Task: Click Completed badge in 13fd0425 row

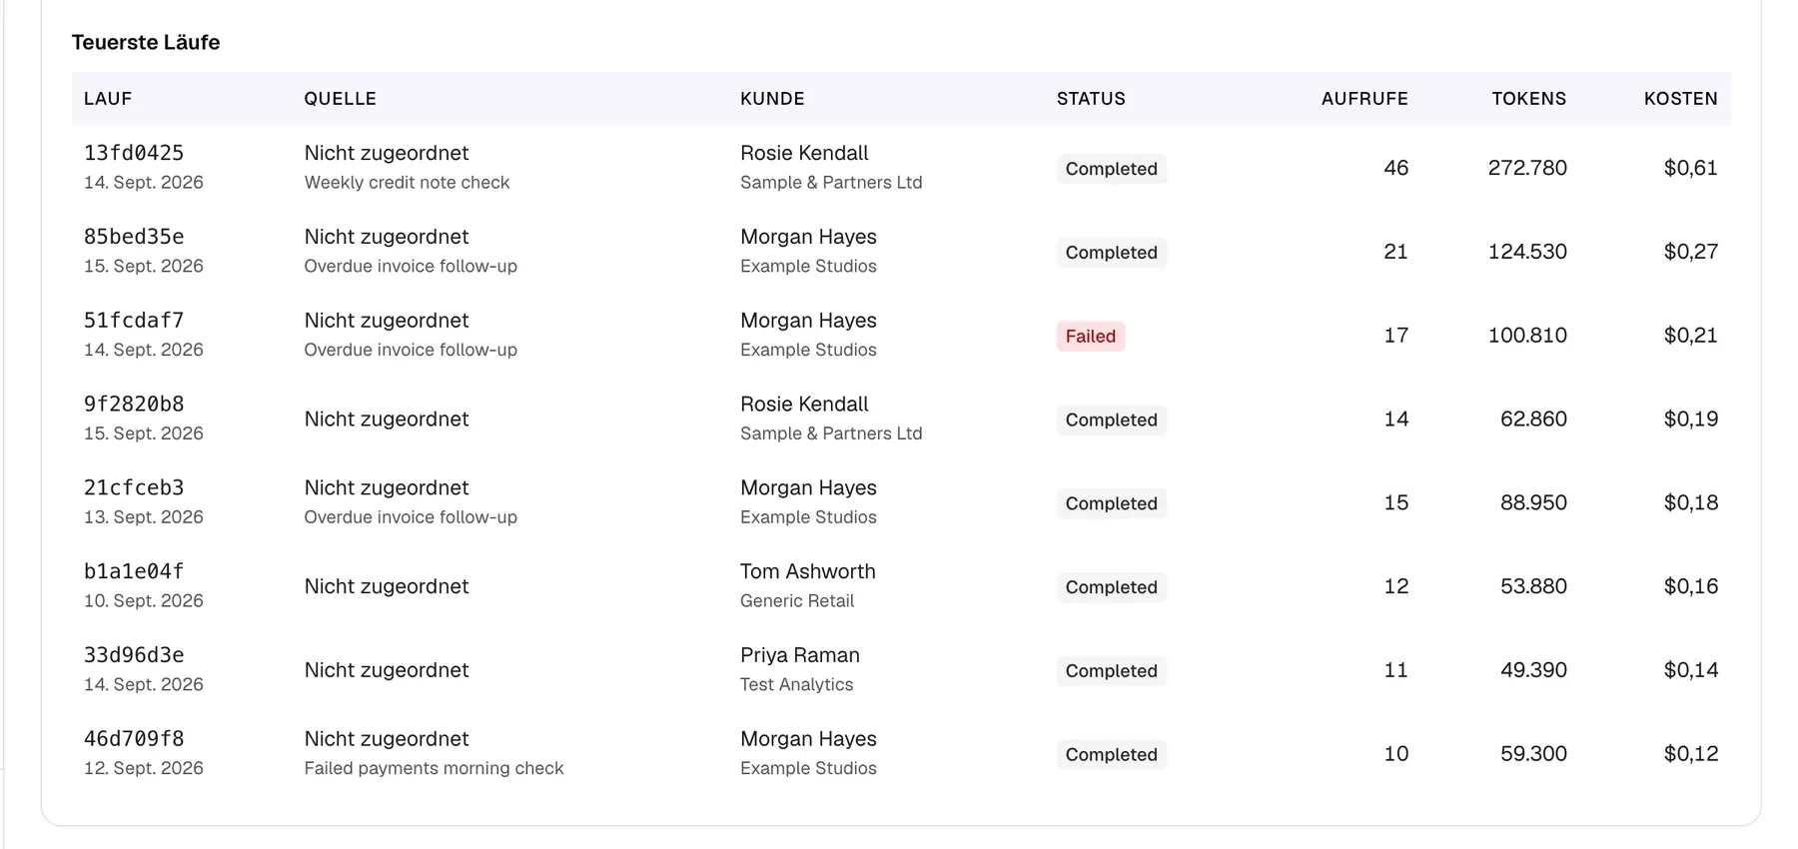Action: pos(1112,169)
